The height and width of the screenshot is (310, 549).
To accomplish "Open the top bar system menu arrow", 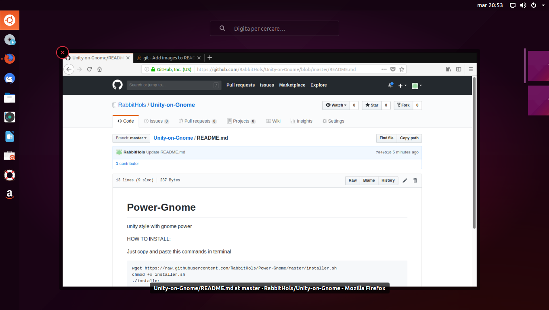I will (543, 5).
